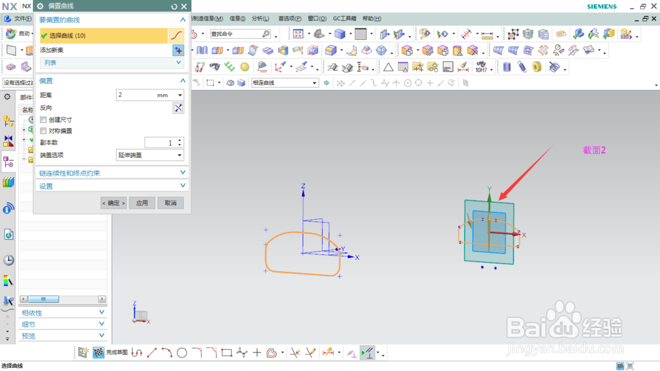Open the 相连曲线 curve rule dropdown
The height and width of the screenshot is (371, 660).
(x=284, y=83)
